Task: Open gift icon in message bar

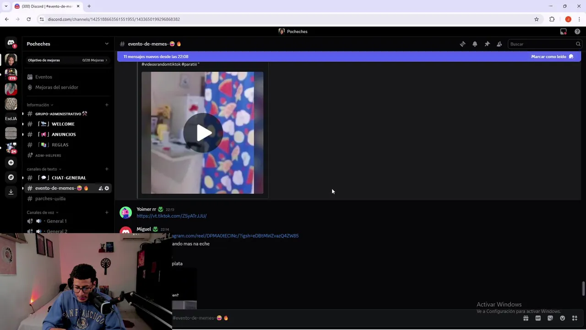Action: click(526, 318)
